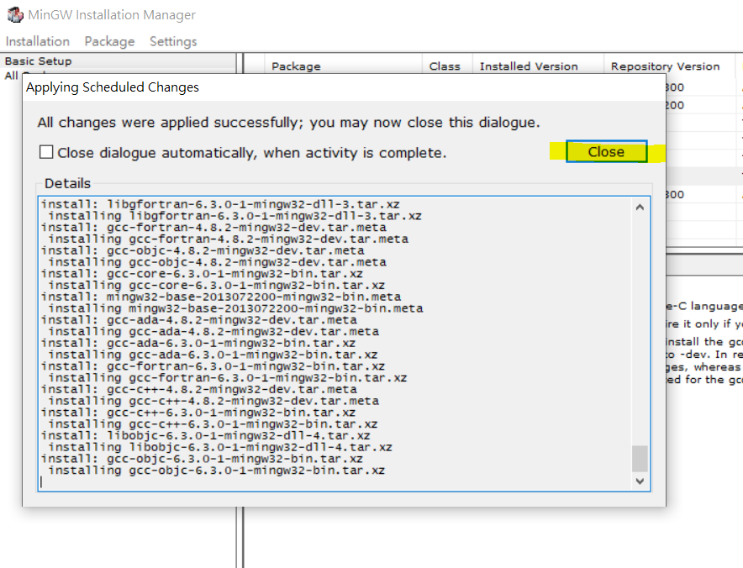Click the scrollbar track above the thumb
This screenshot has height=568, width=743.
click(x=640, y=336)
